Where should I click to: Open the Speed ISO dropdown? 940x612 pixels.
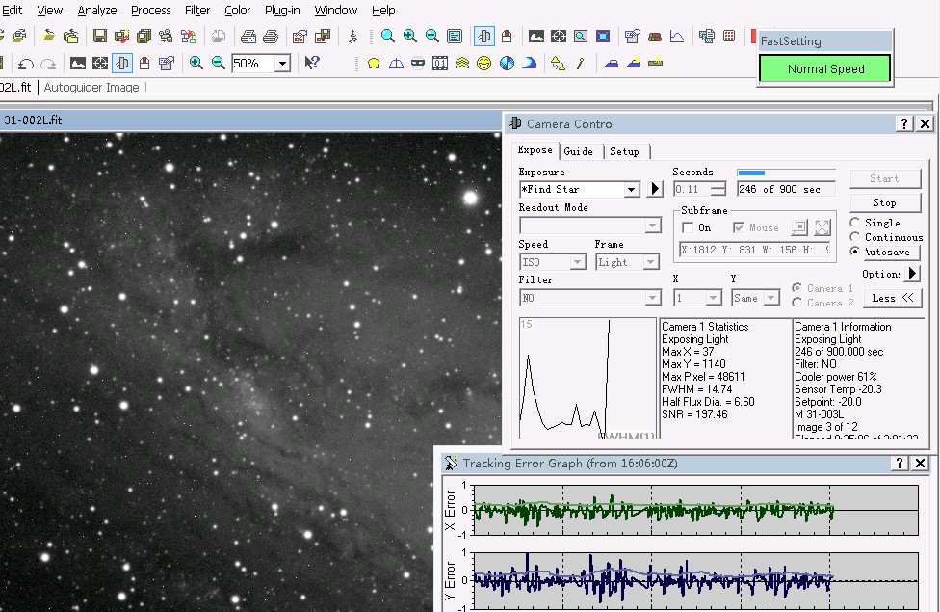[x=577, y=262]
